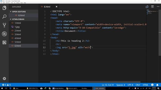Click the Open Preview icon in editor toolbar
Image resolution: width=161 pixels, height=90 pixels.
(147, 7)
